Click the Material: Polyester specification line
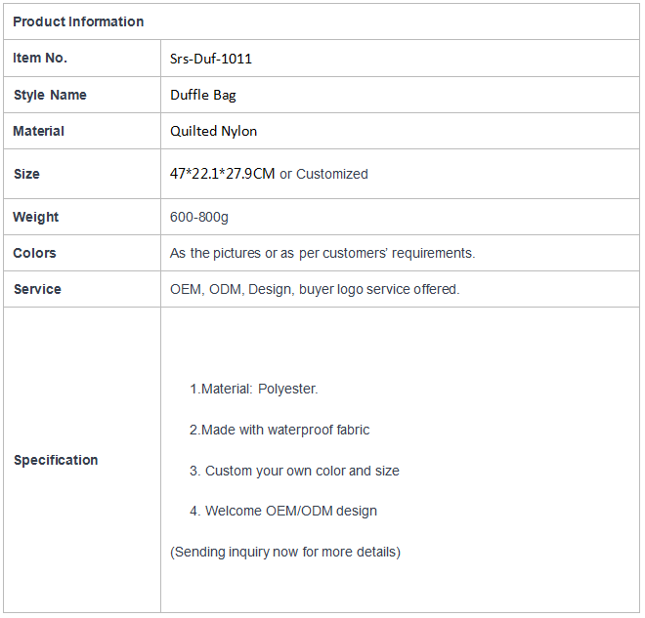 click(254, 389)
